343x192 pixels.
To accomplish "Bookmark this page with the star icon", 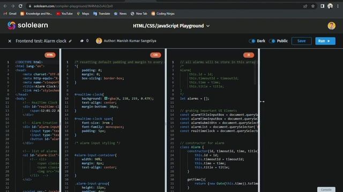I will (x=313, y=6).
